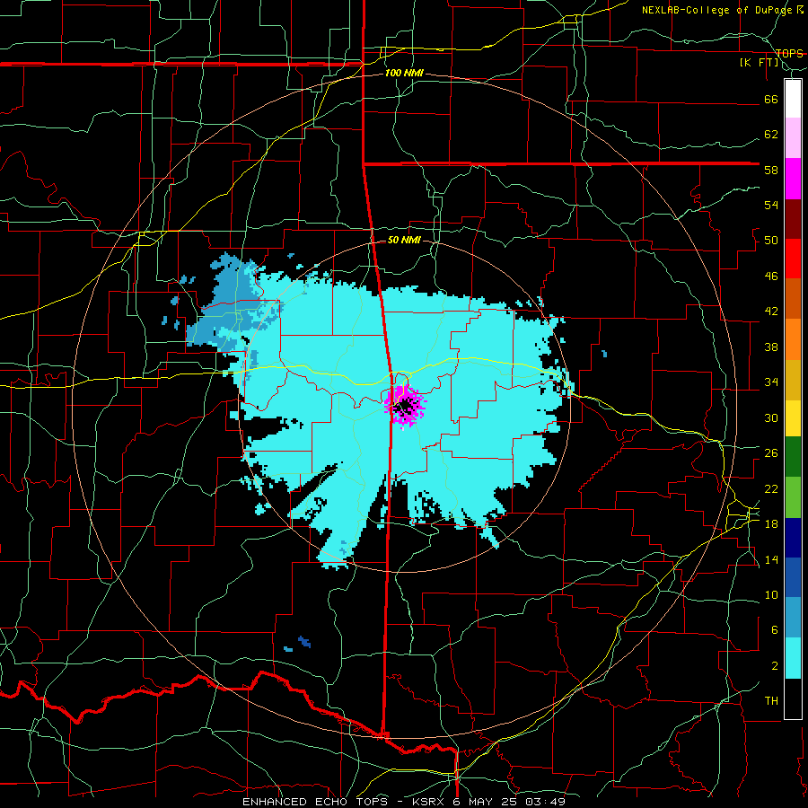The image size is (808, 808).
Task: Click the steel blue 14 K FT swatch
Action: click(x=793, y=618)
